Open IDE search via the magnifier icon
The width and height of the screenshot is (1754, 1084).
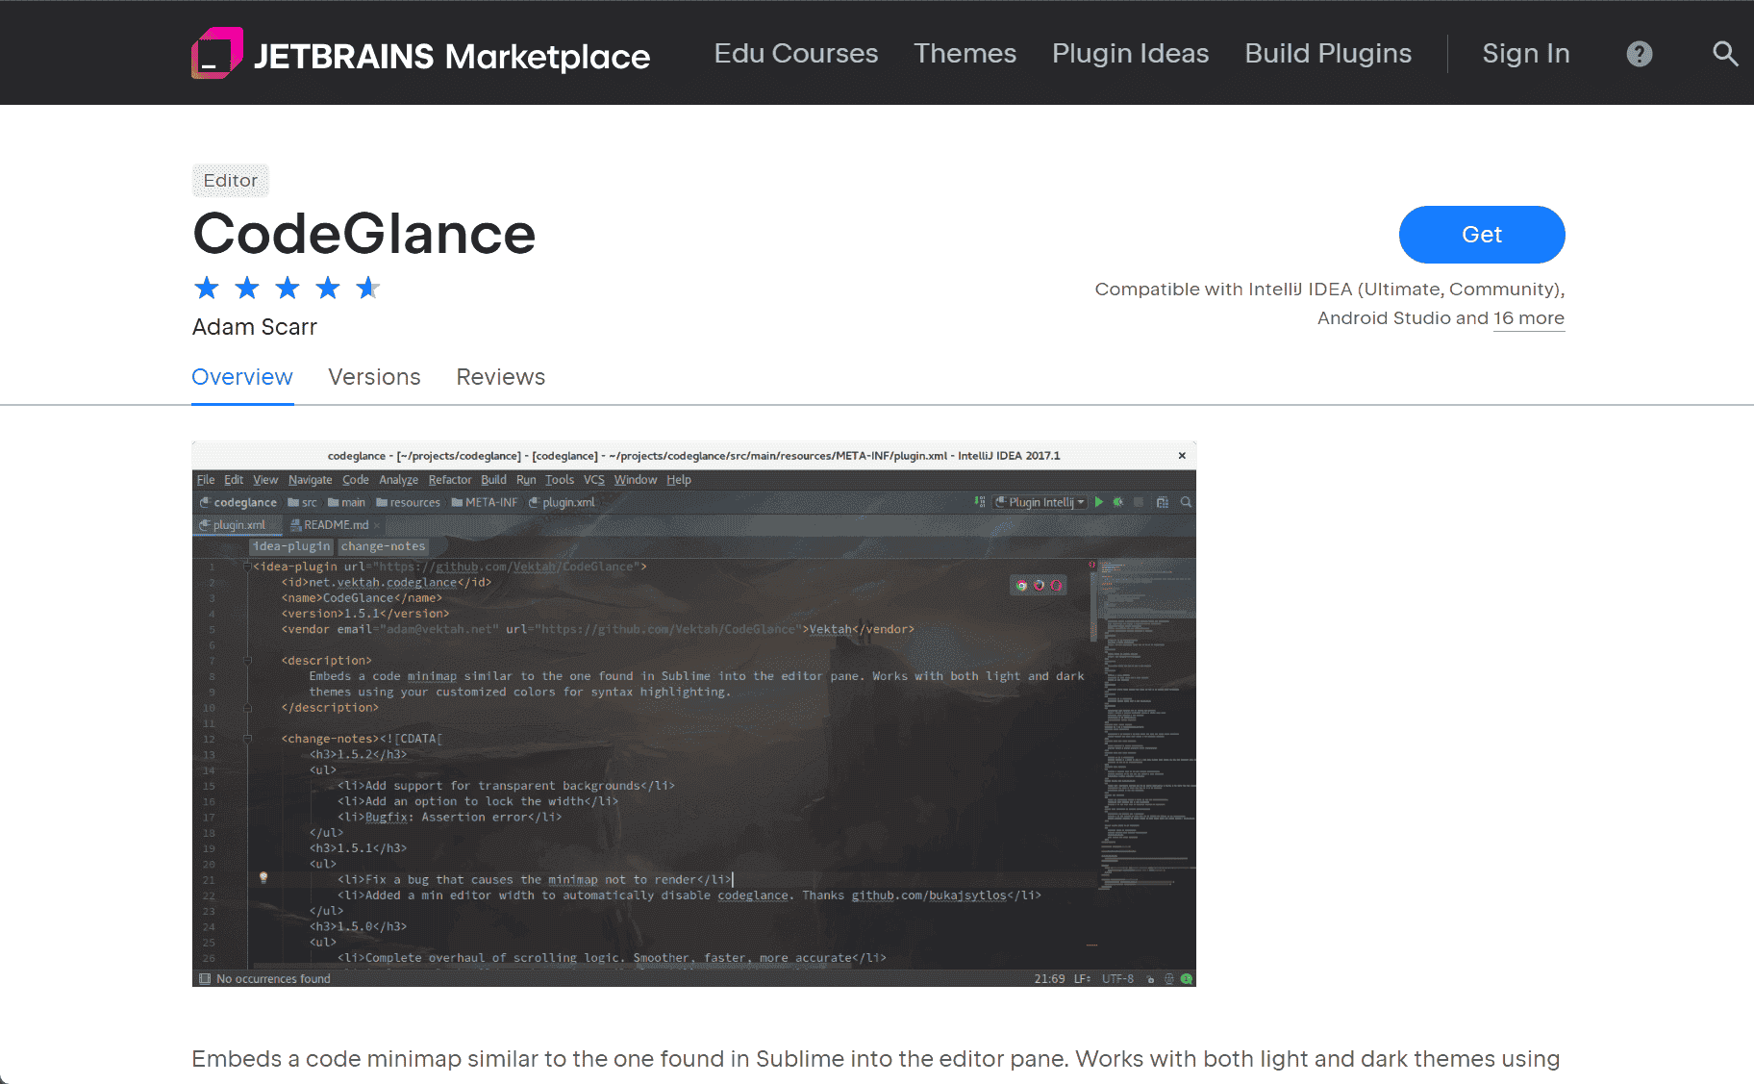point(1186,501)
